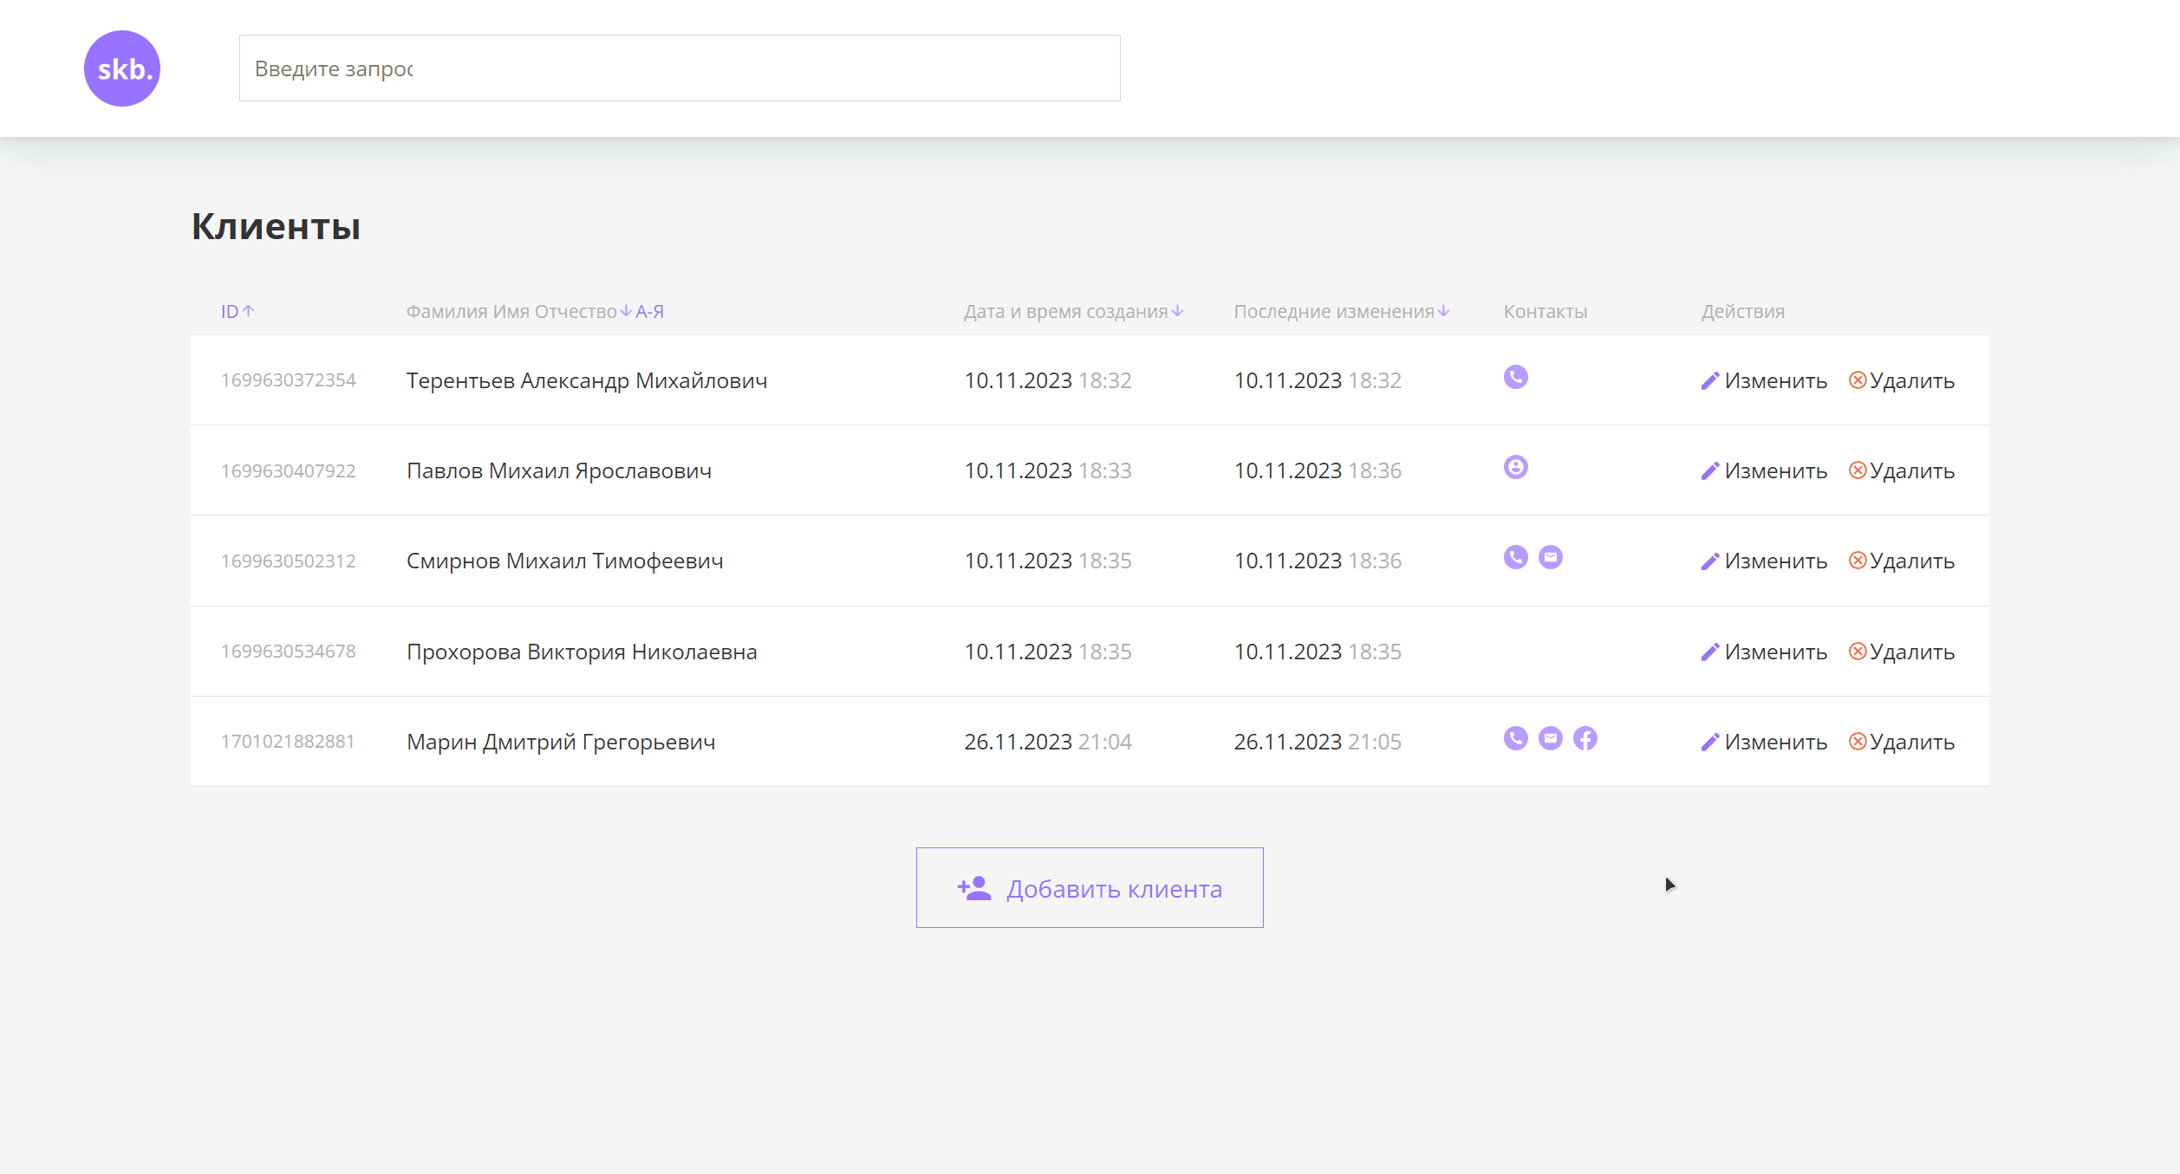Click the contact icon for Павлов

pos(1515,468)
